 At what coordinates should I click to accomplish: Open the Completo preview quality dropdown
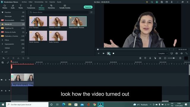pos(163,53)
